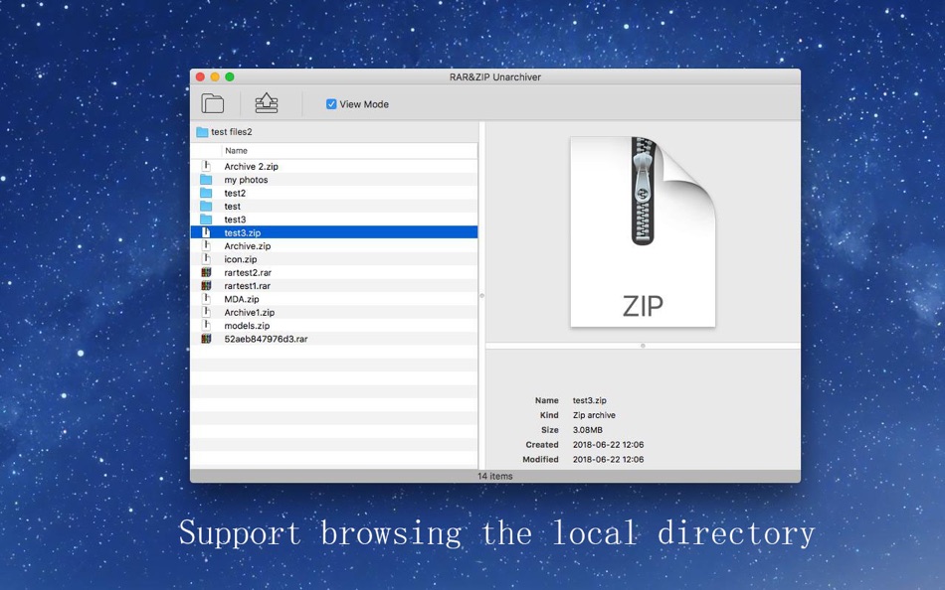Click the Archive1.zip file icon

[x=206, y=312]
